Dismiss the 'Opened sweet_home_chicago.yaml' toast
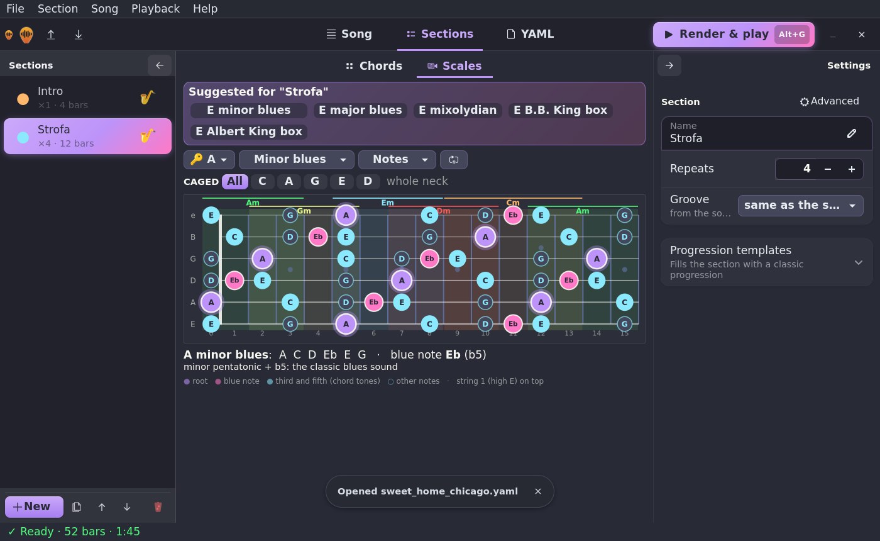This screenshot has width=880, height=541. (538, 491)
